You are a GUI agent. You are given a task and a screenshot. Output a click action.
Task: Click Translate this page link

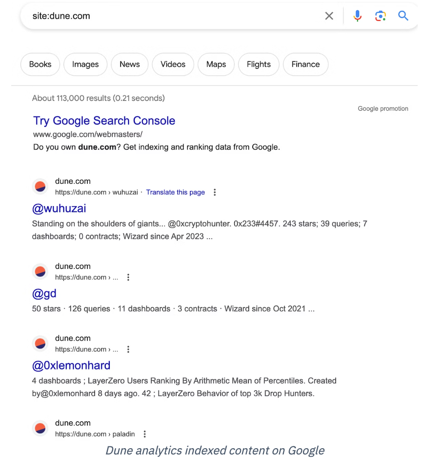click(175, 192)
